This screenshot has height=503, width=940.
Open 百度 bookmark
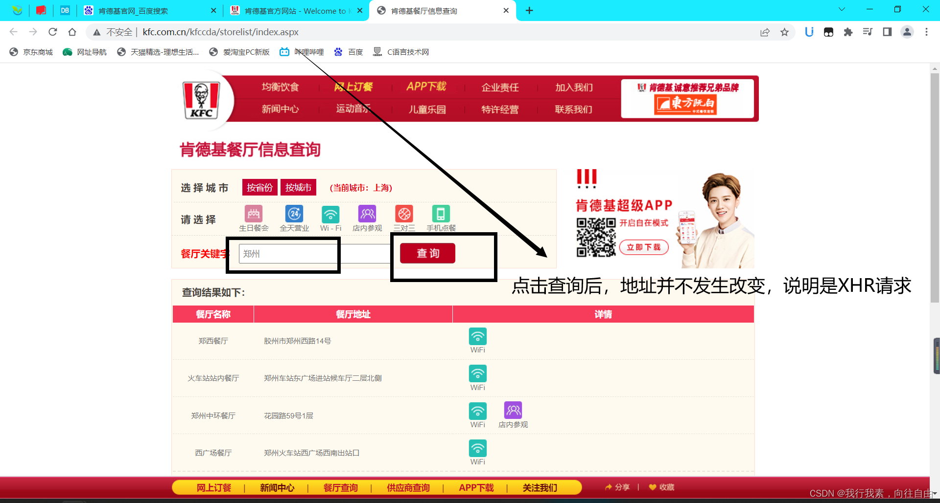[x=349, y=52]
